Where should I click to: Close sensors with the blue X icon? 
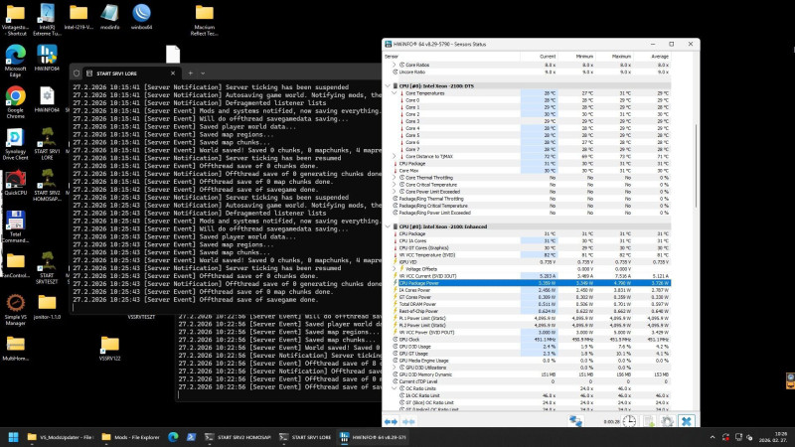coord(686,421)
